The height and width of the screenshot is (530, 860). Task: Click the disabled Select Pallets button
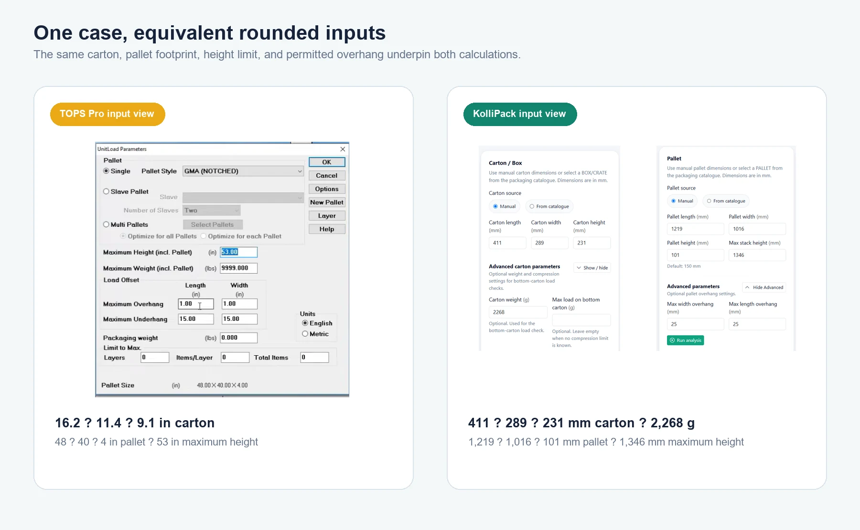click(x=213, y=224)
